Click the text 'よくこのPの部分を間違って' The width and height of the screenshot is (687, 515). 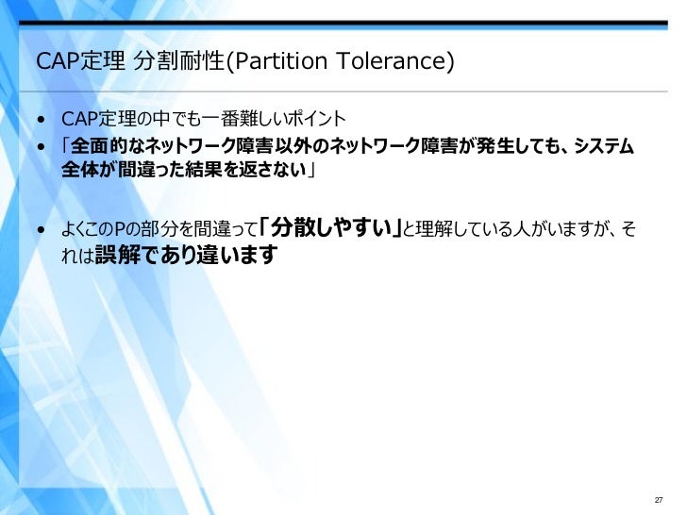point(159,229)
